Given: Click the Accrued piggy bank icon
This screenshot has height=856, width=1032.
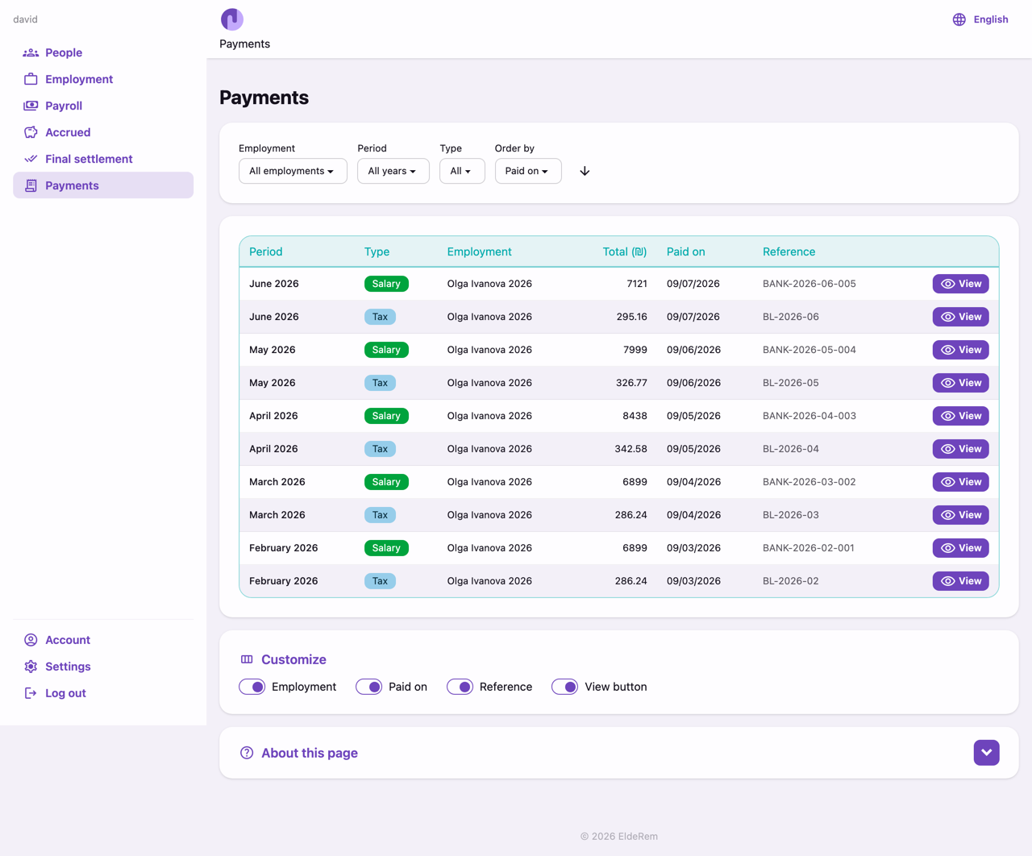Looking at the screenshot, I should pos(31,132).
